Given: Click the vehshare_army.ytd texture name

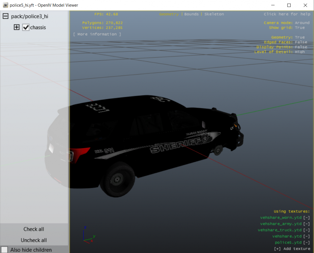Looking at the screenshot, I should [281, 224].
